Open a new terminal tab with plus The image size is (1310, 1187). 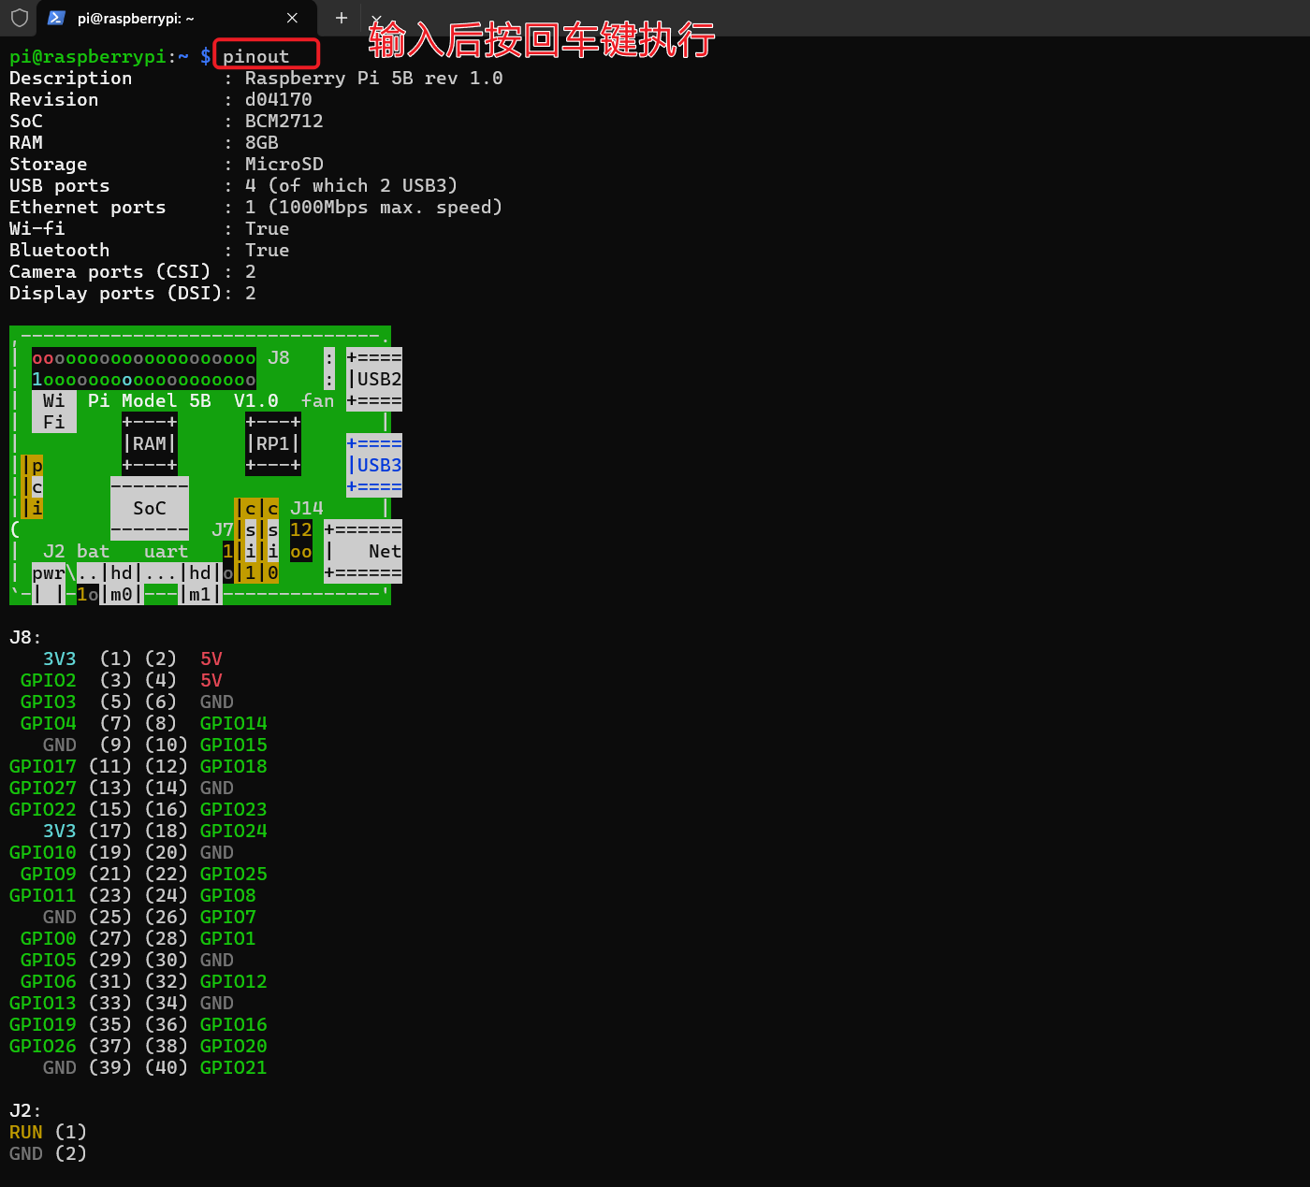point(342,18)
